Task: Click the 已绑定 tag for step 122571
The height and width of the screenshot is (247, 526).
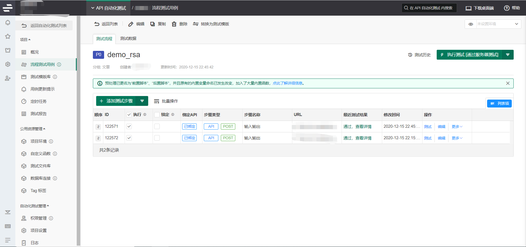Action: coord(189,126)
